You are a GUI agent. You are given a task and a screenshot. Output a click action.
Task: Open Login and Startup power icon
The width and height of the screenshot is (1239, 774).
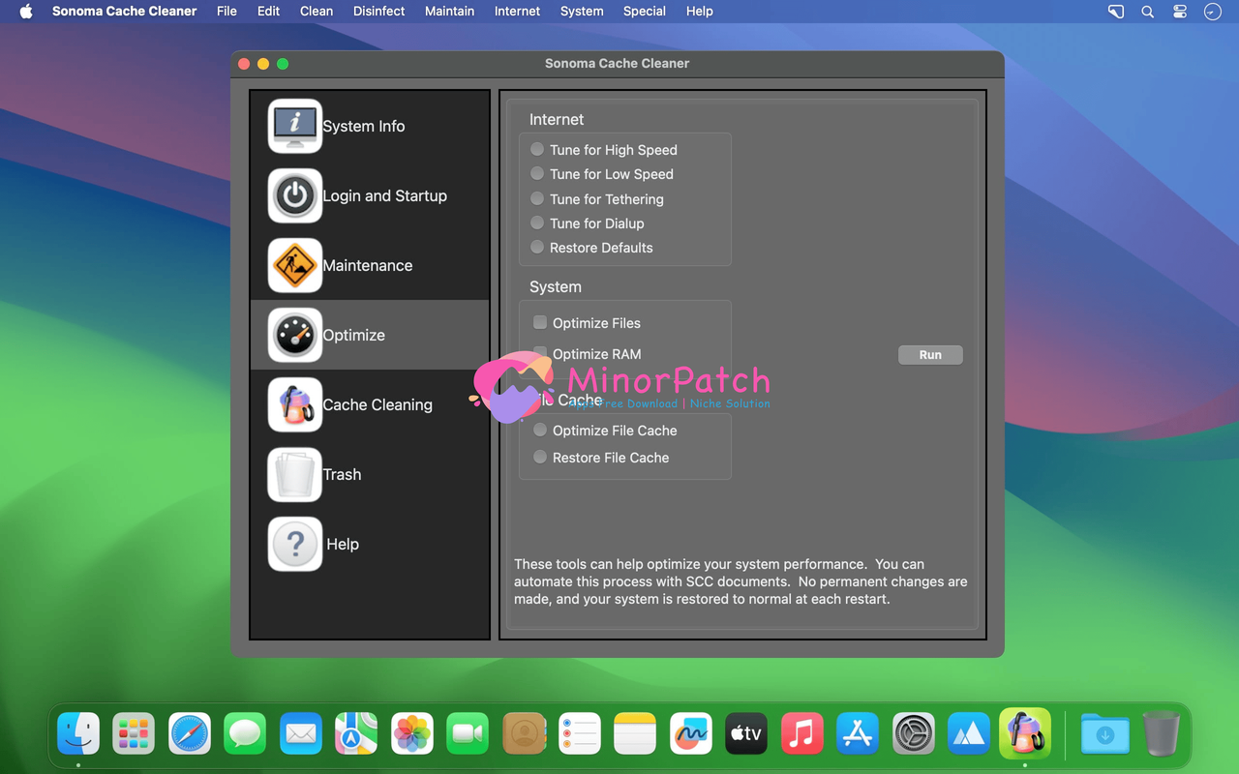[295, 195]
